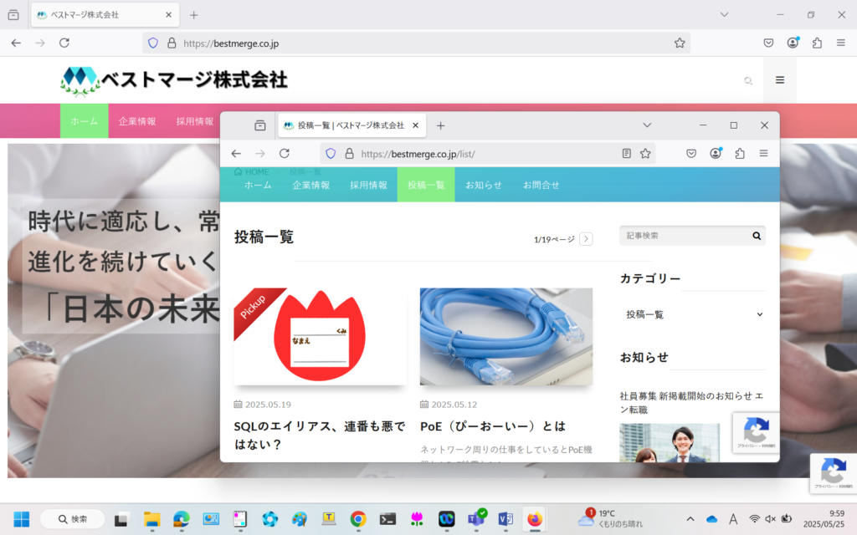Click front window address bar URL

pyautogui.click(x=418, y=154)
